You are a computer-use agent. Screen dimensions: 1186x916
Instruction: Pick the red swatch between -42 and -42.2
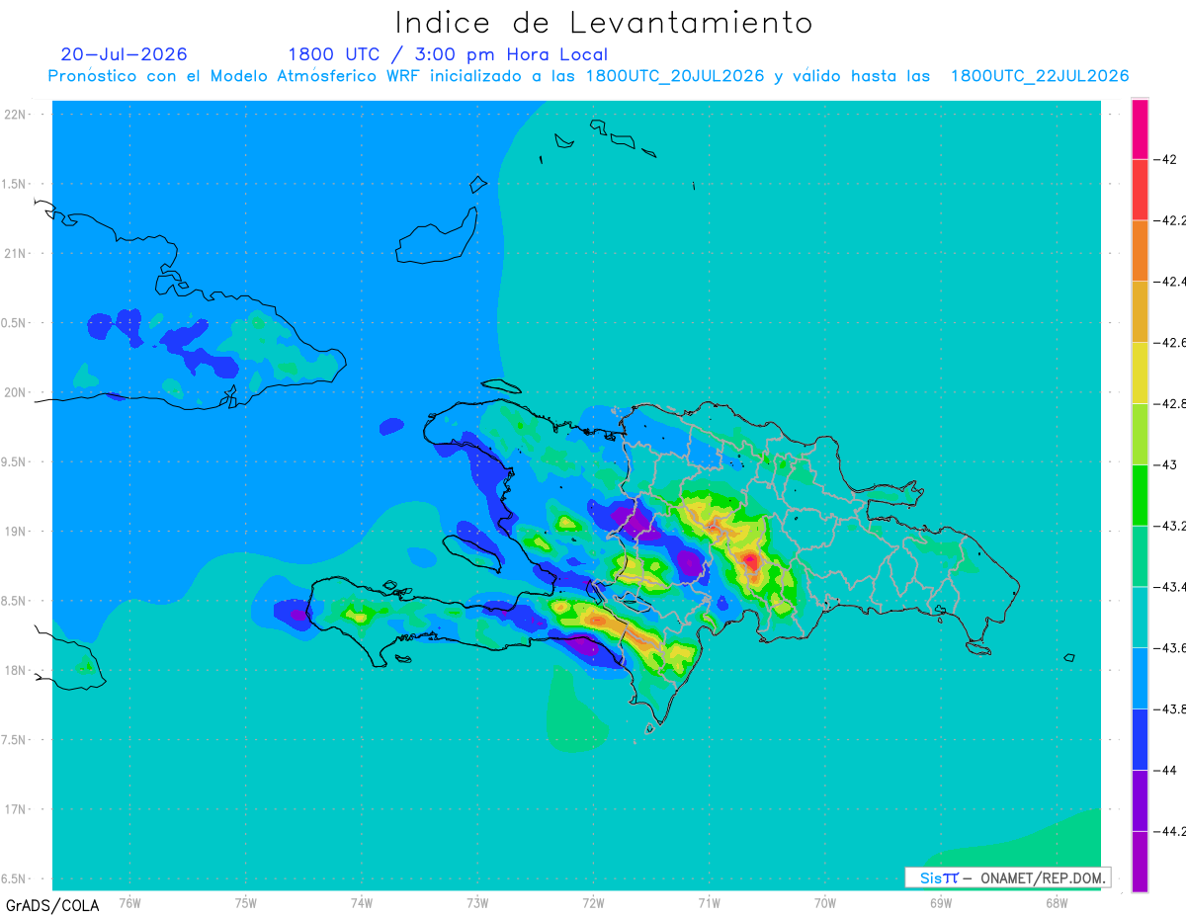[1140, 190]
